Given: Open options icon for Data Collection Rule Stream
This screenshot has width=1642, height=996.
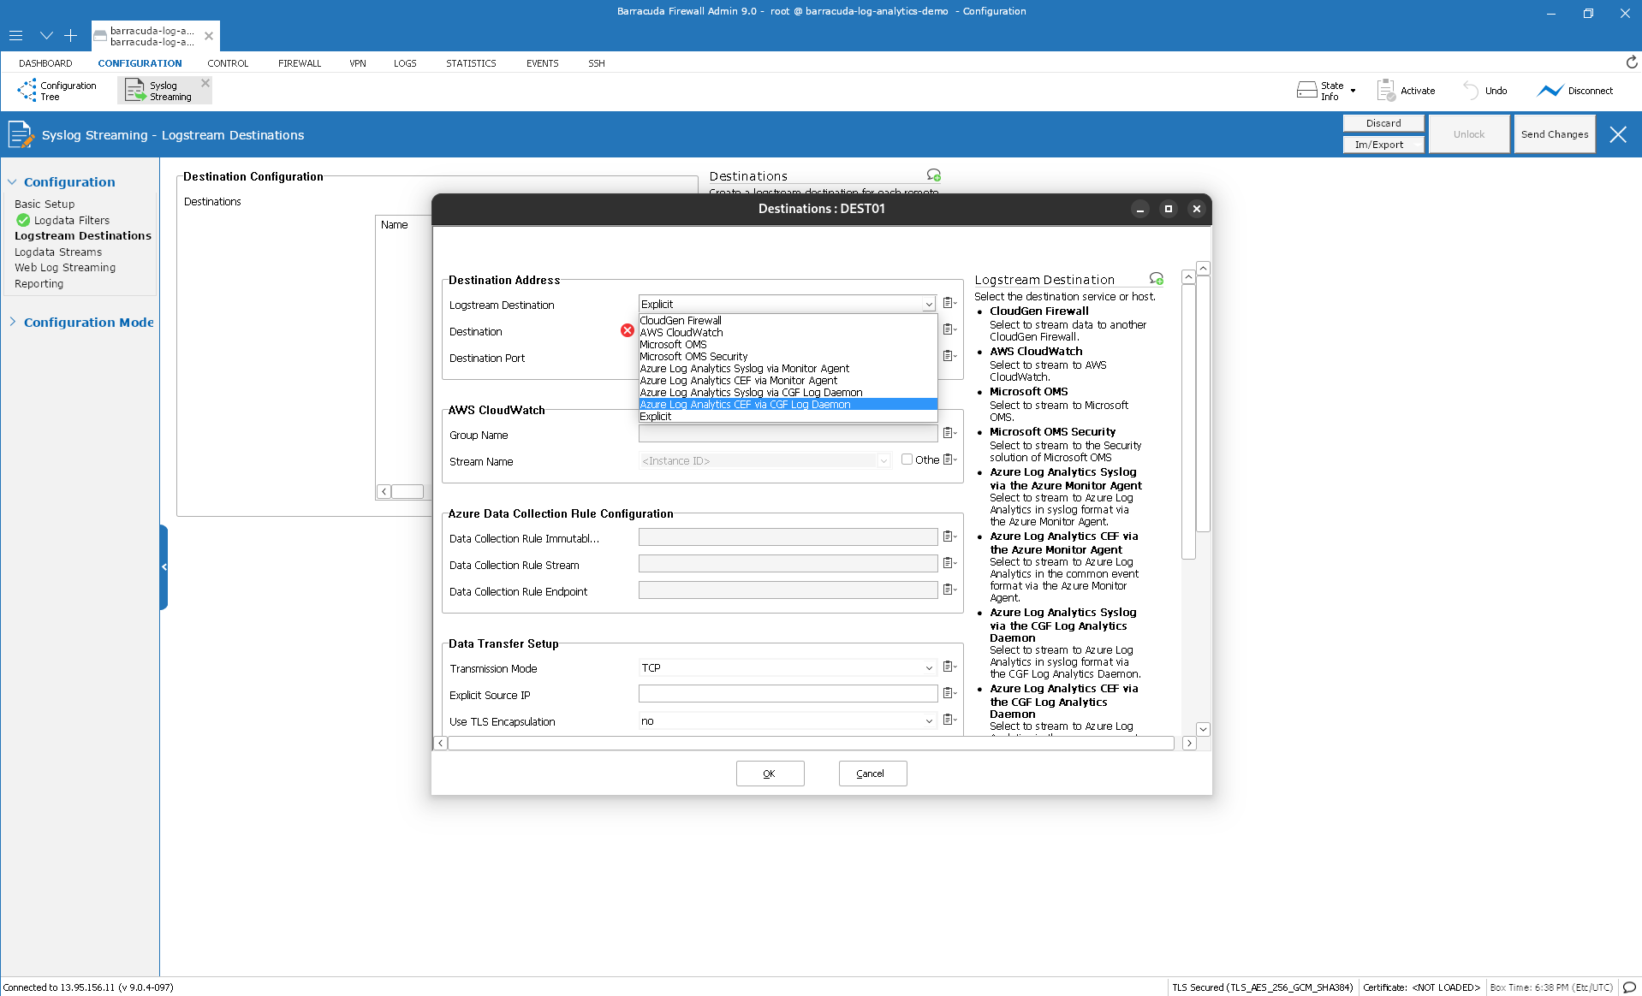Looking at the screenshot, I should pyautogui.click(x=949, y=563).
